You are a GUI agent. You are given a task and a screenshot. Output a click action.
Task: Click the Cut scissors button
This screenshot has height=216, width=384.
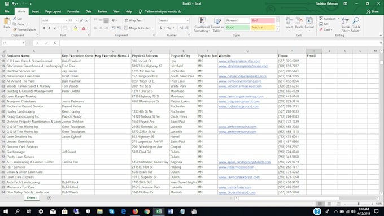(18, 19)
